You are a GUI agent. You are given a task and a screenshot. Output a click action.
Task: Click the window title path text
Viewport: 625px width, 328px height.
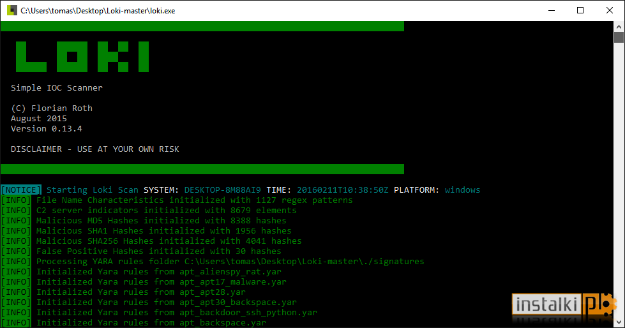point(98,11)
